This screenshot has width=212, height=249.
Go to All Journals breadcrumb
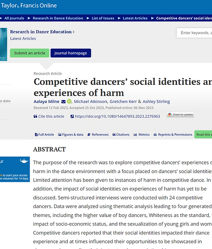tap(14, 18)
